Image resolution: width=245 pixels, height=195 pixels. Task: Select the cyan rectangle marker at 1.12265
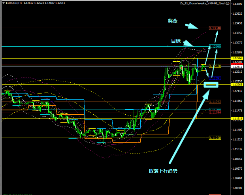pos(211,85)
